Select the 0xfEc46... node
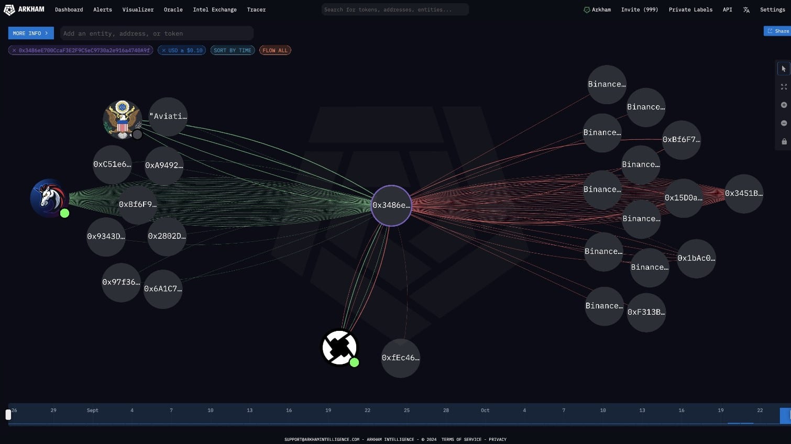This screenshot has height=444, width=791. point(401,358)
